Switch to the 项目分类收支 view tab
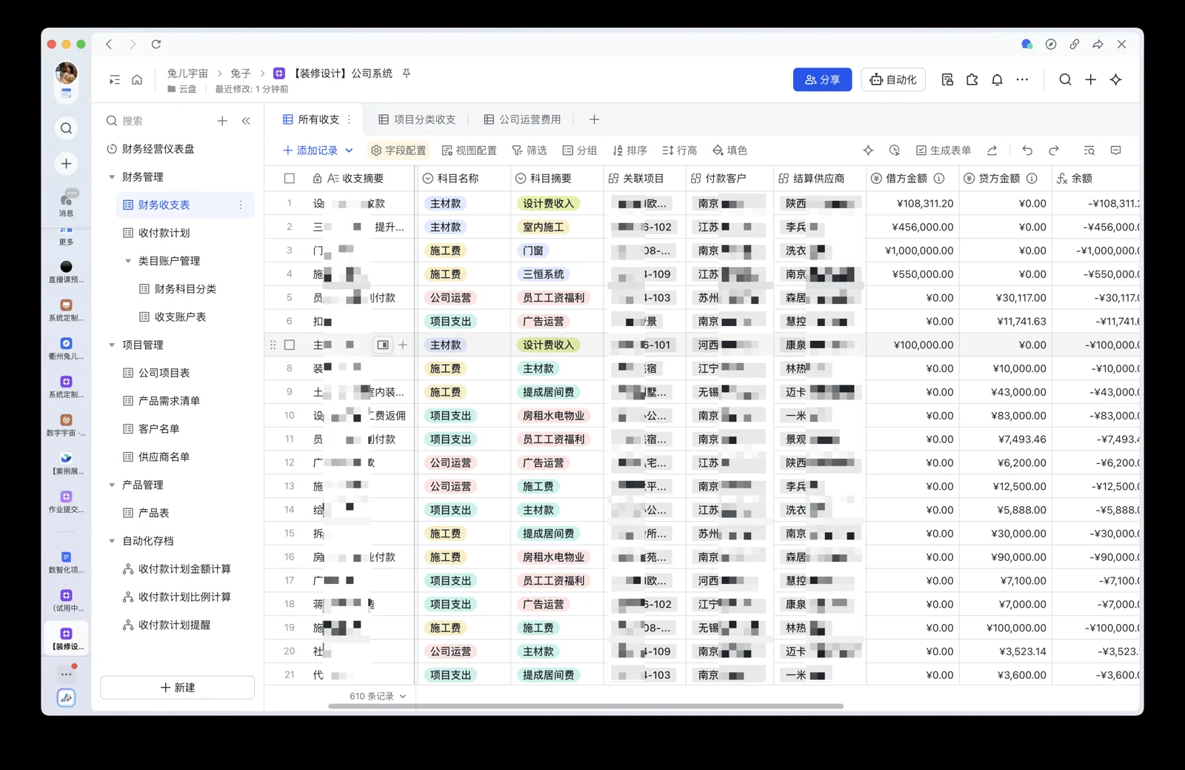The image size is (1185, 770). [x=417, y=119]
